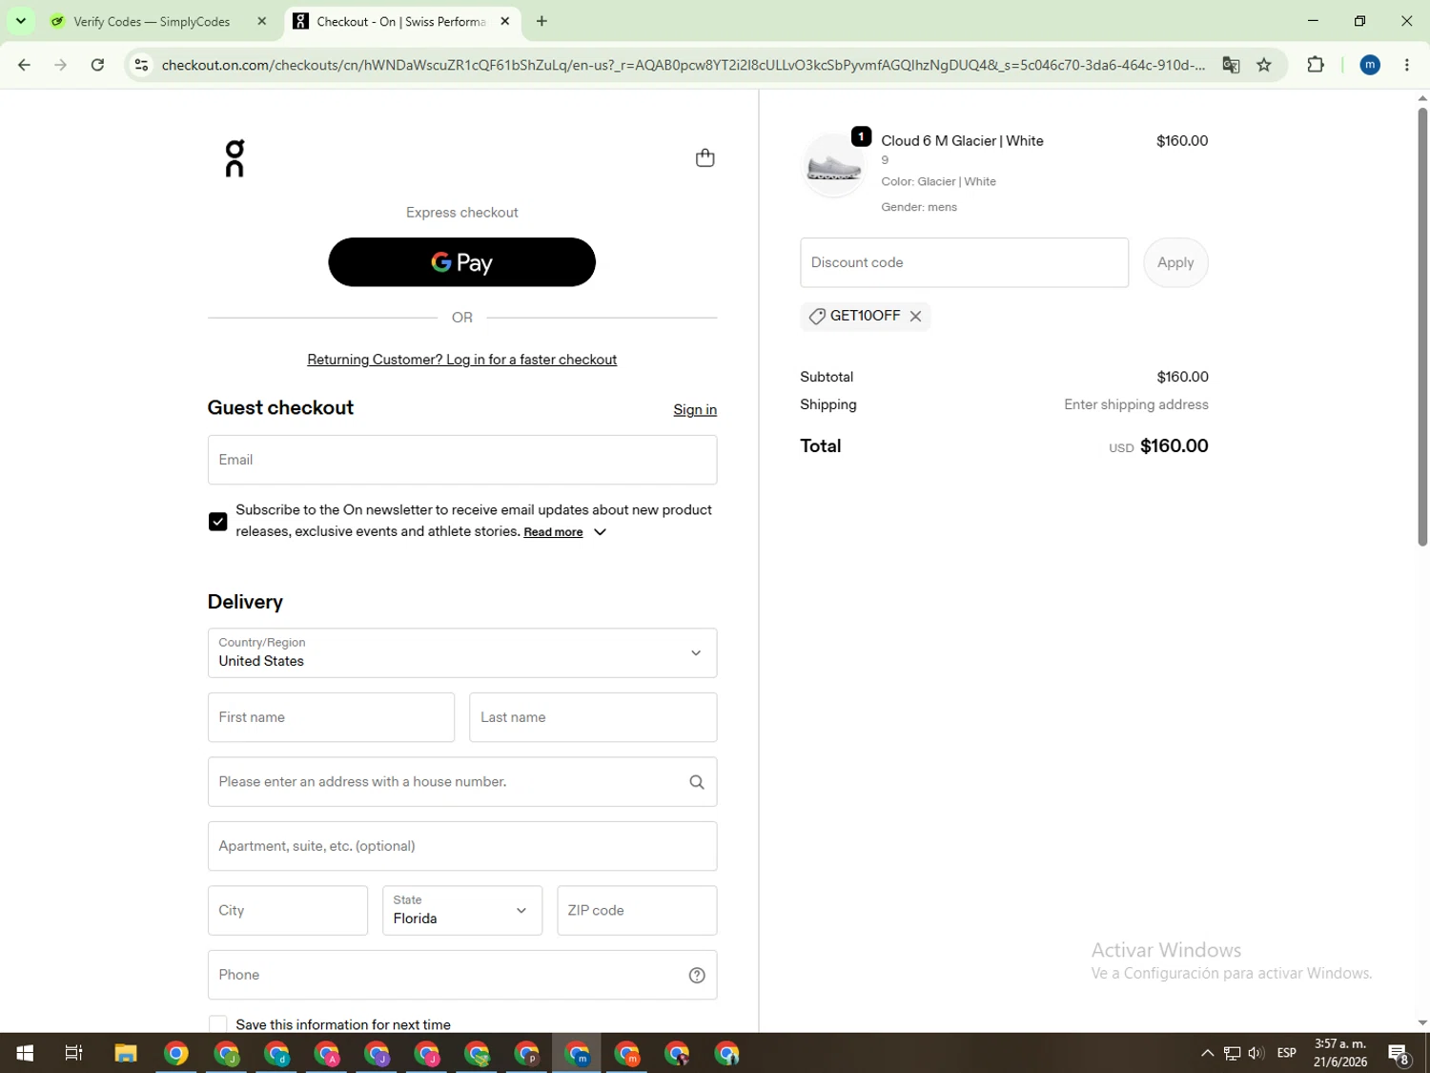Open the Chrome profile avatar
1430x1073 pixels.
tap(1370, 65)
